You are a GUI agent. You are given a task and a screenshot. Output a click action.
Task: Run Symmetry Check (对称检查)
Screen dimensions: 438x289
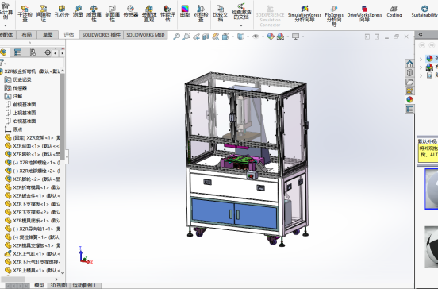201,13
